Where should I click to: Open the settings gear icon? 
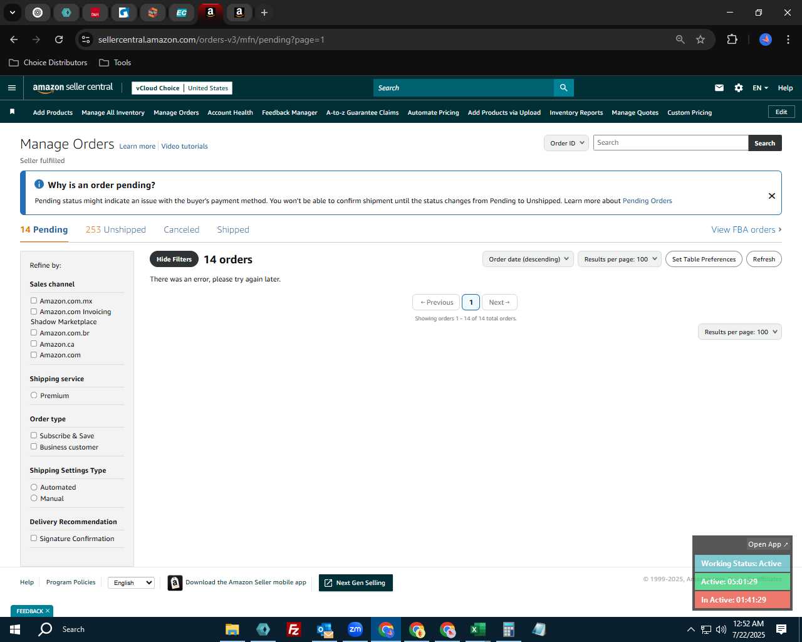[739, 88]
